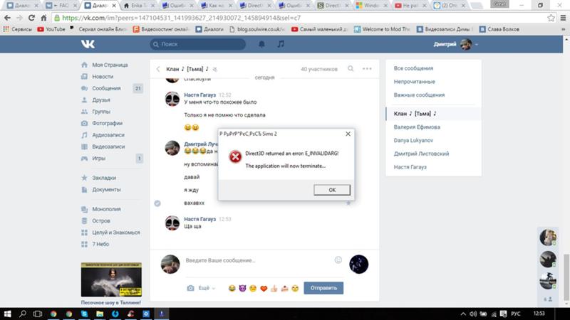
Task: Open the three-dots chat actions menu
Action: (367, 68)
